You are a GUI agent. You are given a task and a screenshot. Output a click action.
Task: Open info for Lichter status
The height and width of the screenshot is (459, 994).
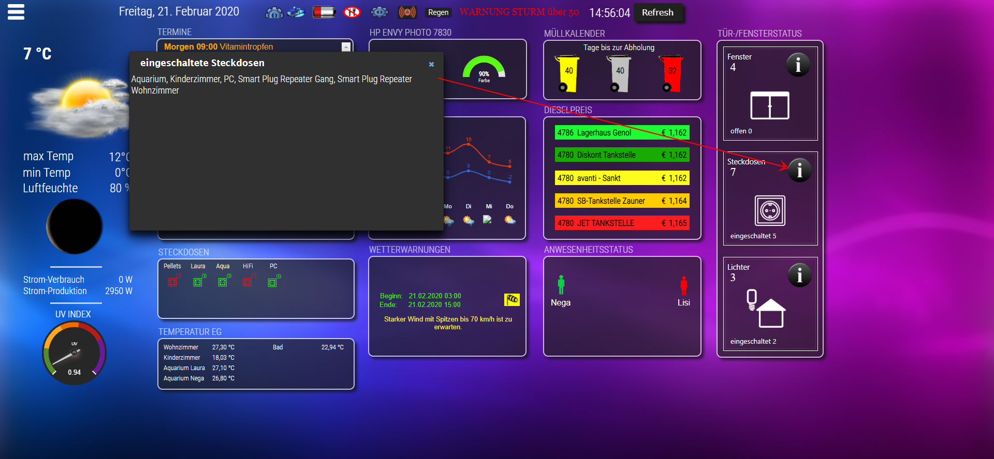tap(799, 276)
